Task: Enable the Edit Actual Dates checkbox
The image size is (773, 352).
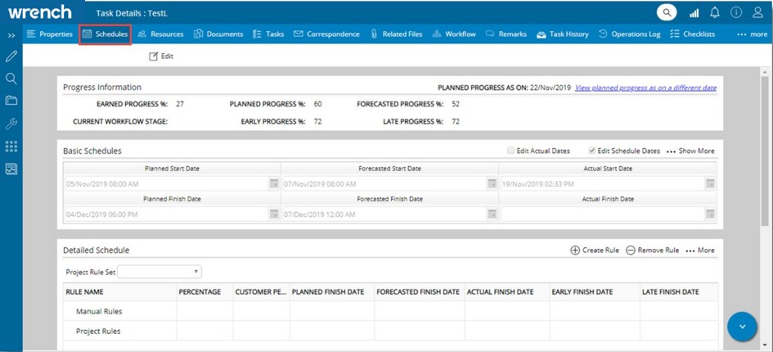Action: (x=511, y=151)
